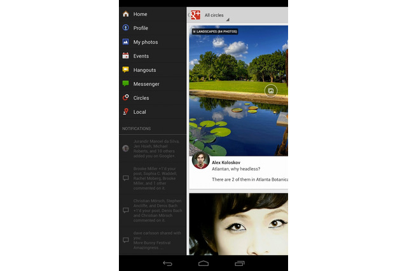Tap the album icon on the landscape photo
407x271 pixels.
point(271,91)
